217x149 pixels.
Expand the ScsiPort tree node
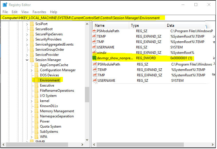tap(27, 24)
